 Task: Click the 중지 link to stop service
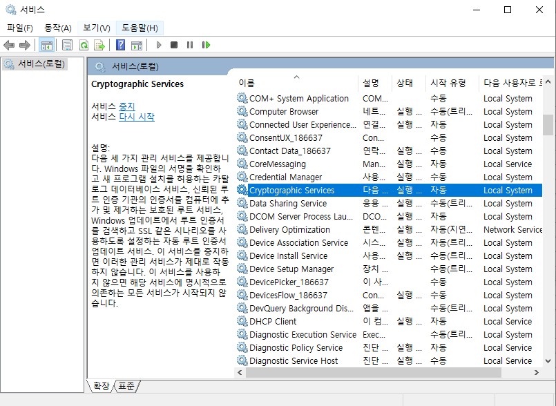127,106
